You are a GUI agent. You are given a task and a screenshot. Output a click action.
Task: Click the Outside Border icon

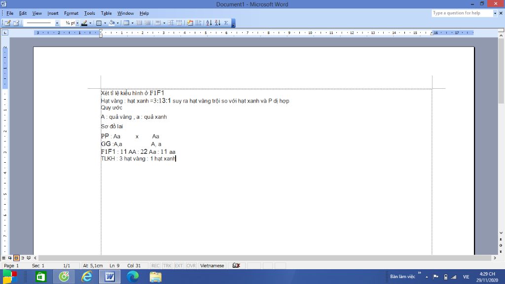click(x=99, y=23)
